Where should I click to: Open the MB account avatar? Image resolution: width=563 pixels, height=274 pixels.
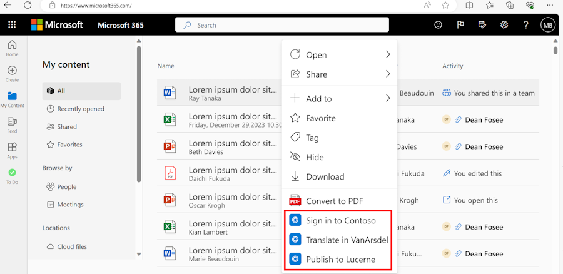point(548,25)
